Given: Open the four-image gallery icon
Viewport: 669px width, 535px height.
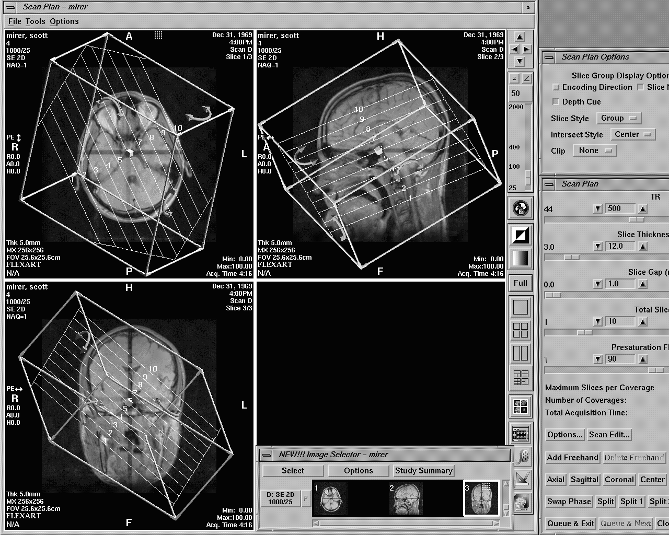Looking at the screenshot, I should [521, 406].
